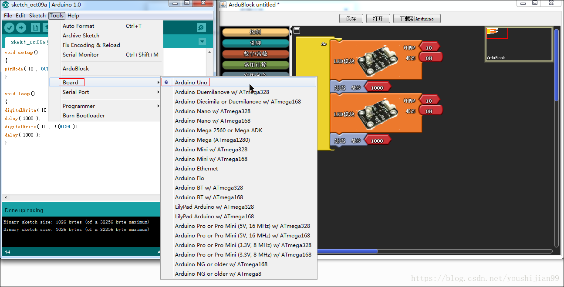Screen dimensions: 564x287
Task: Expand the 常用计算 block drawer
Action: [256, 65]
